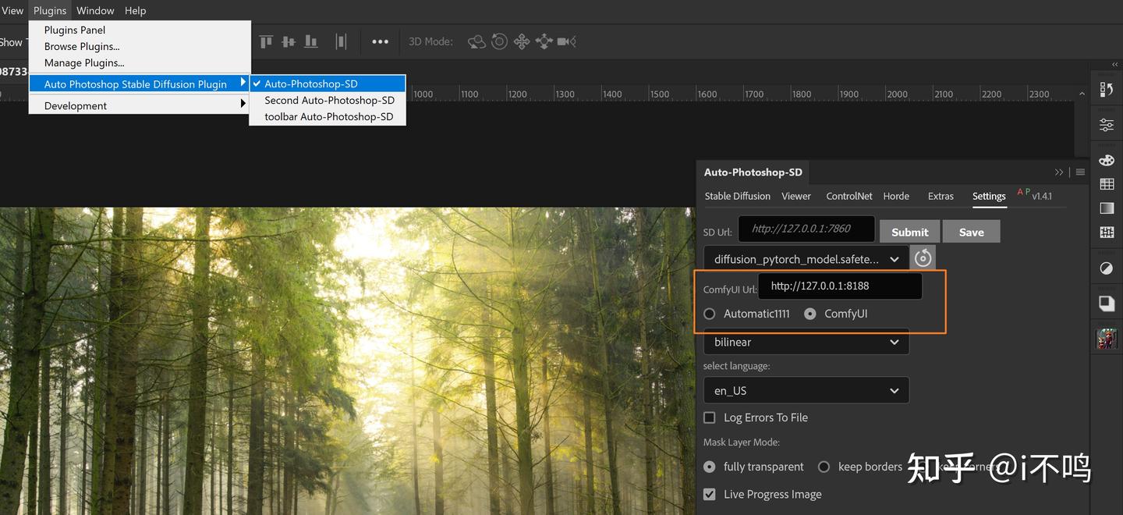Open the History panel icon
Viewport: 1123px width, 515px height.
click(1106, 90)
